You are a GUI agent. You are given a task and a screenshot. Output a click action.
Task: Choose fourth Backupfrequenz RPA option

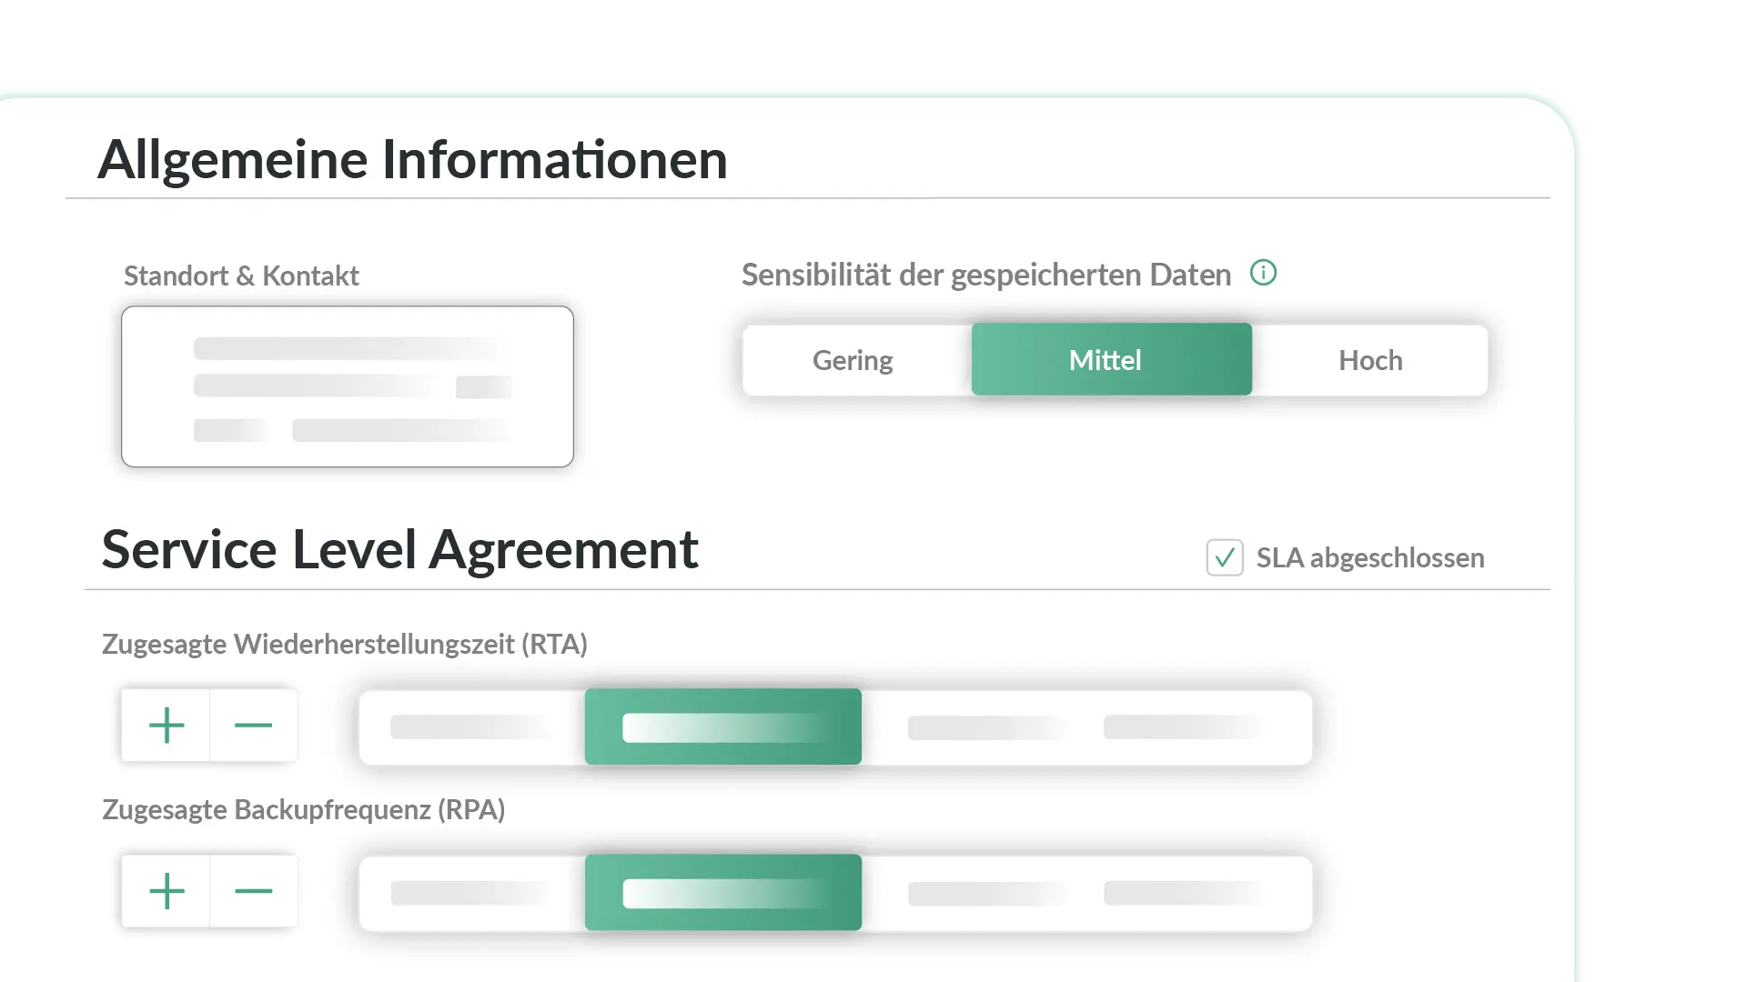tap(1183, 893)
